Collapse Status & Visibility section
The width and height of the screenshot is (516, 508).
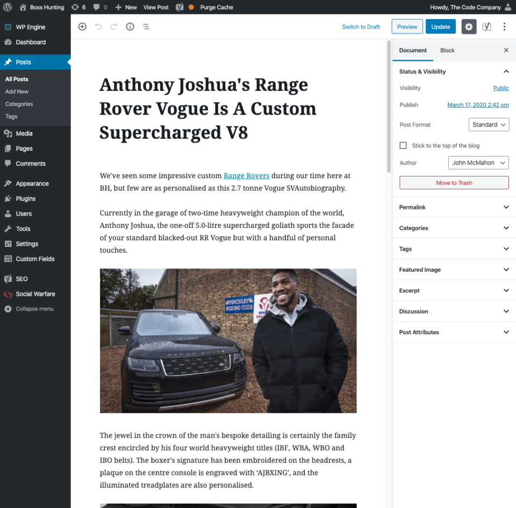(x=454, y=72)
